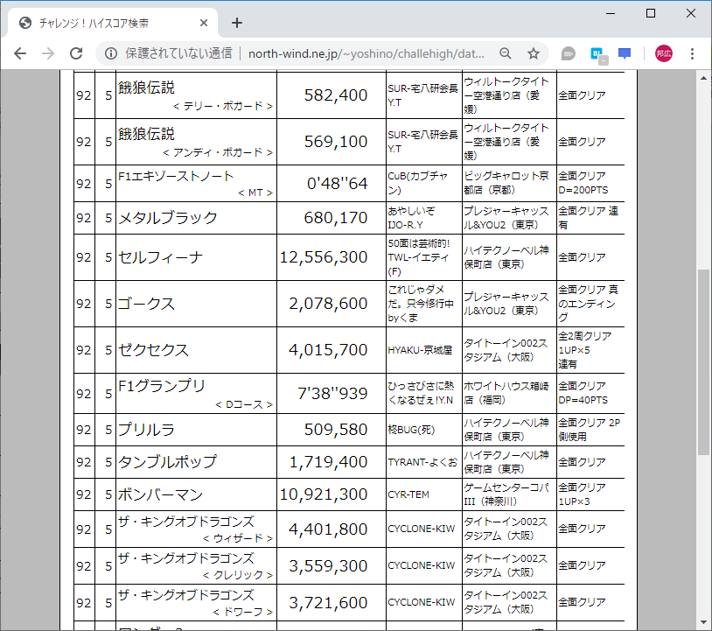Reload the current page
The height and width of the screenshot is (631, 712).
click(75, 53)
